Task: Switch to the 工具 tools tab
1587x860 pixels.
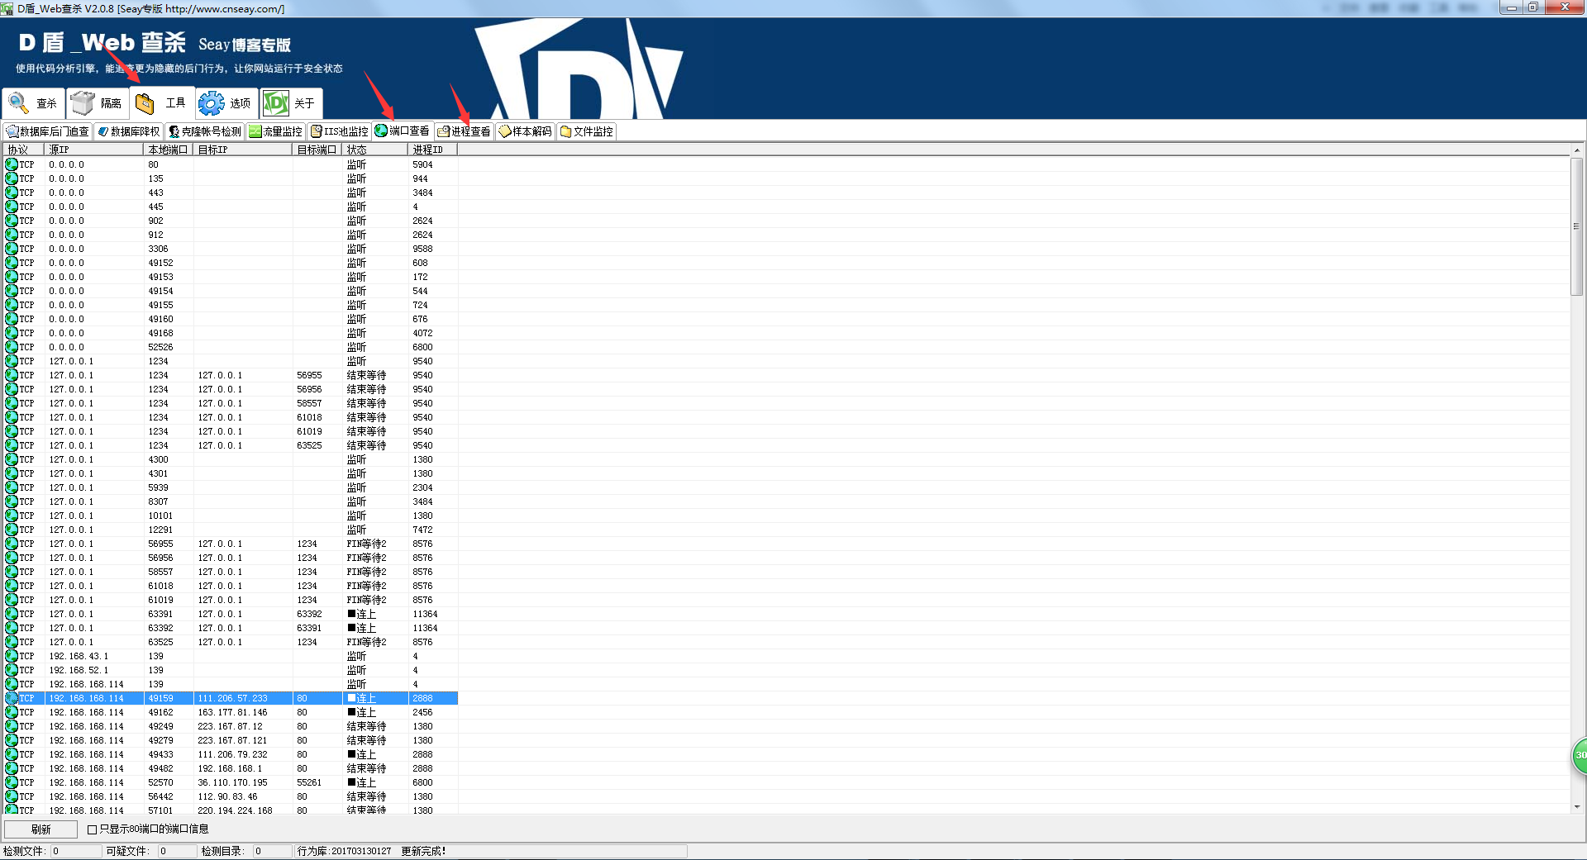Action: click(162, 102)
